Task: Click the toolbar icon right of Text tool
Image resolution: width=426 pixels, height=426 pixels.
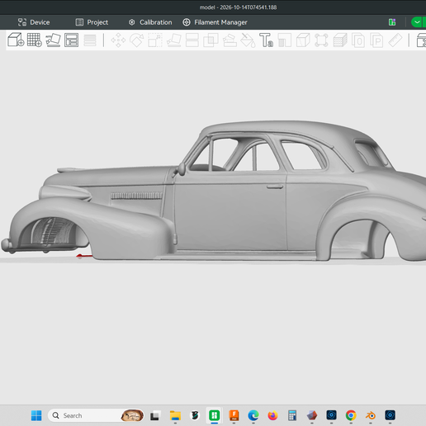Action: click(285, 40)
